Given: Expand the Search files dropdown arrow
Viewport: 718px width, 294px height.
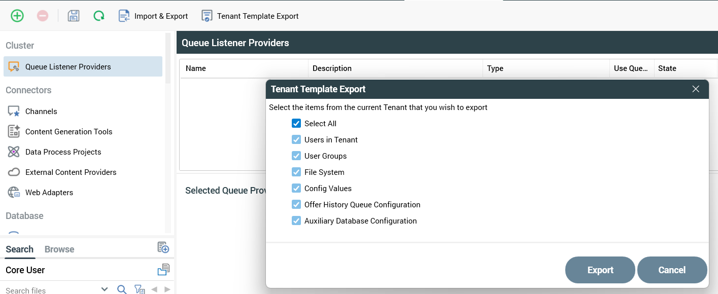Looking at the screenshot, I should pyautogui.click(x=105, y=289).
